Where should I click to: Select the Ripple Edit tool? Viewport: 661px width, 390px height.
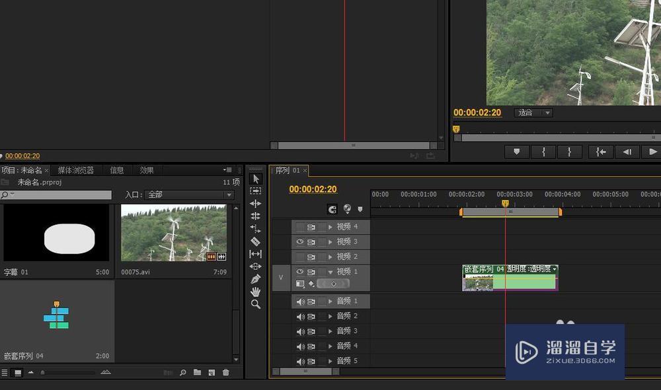point(256,204)
